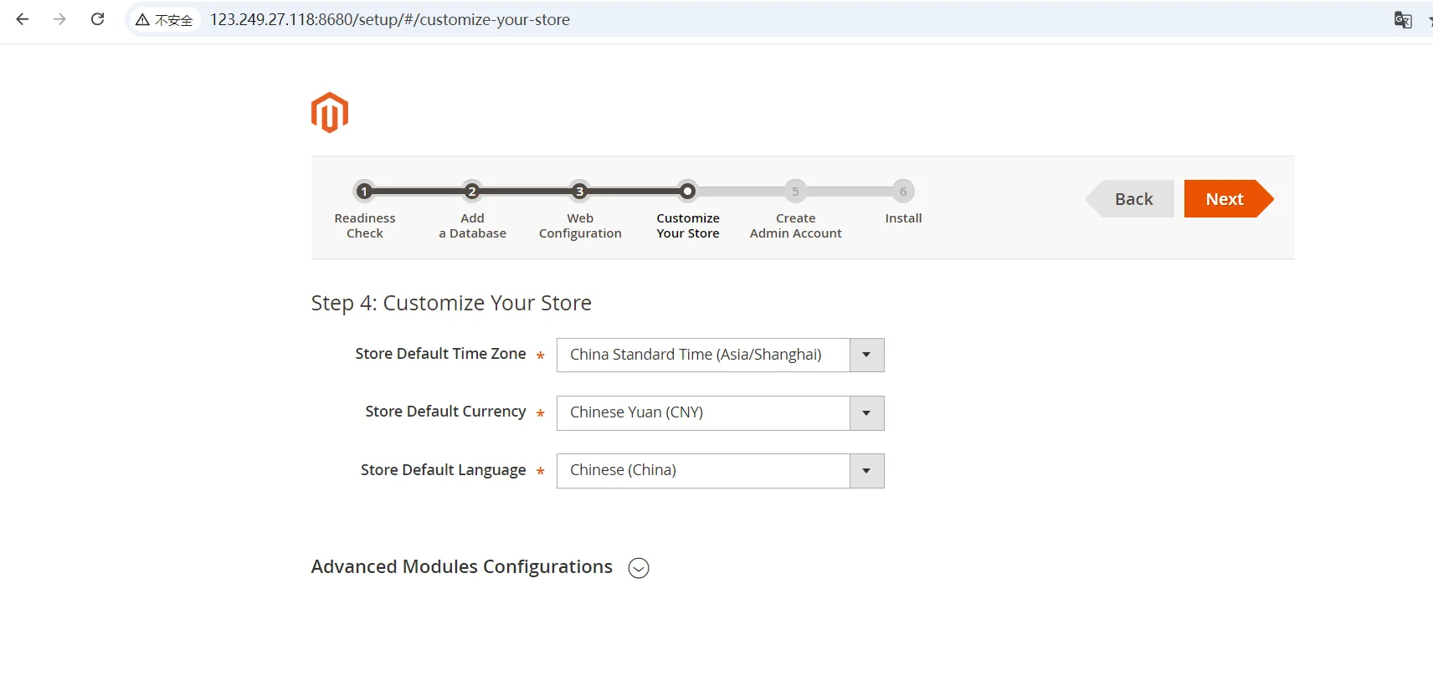Go to step 2 Add a Database
Image resolution: width=1433 pixels, height=696 pixels.
pyautogui.click(x=472, y=192)
